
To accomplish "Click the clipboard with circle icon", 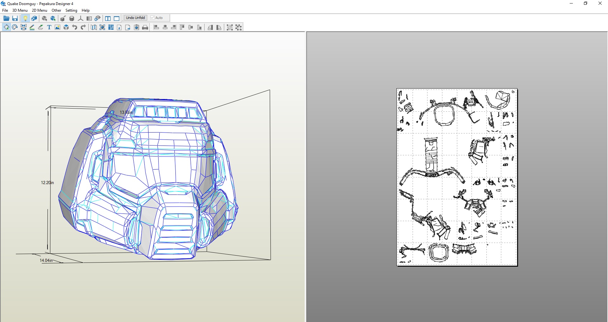I will 136,27.
